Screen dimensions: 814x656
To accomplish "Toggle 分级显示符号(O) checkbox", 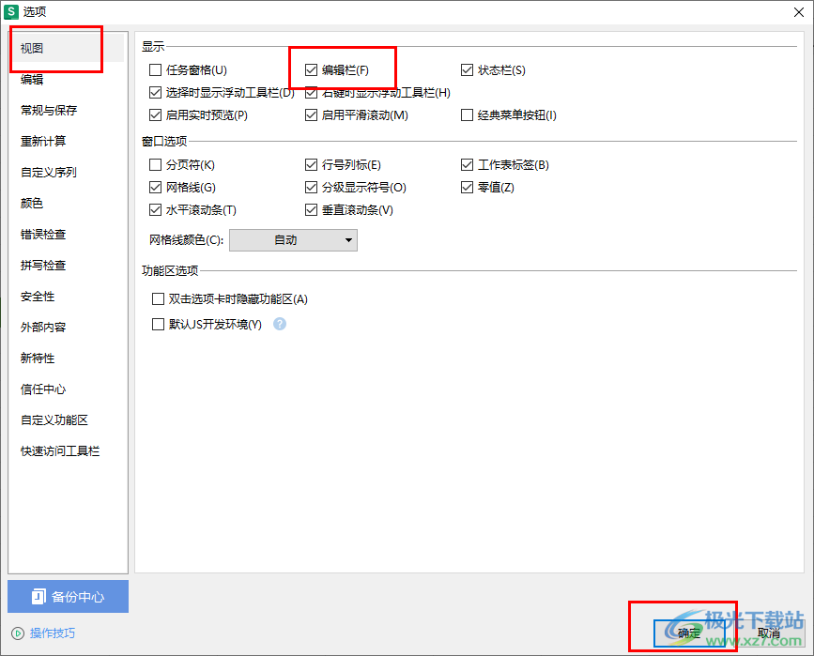I will click(x=311, y=187).
